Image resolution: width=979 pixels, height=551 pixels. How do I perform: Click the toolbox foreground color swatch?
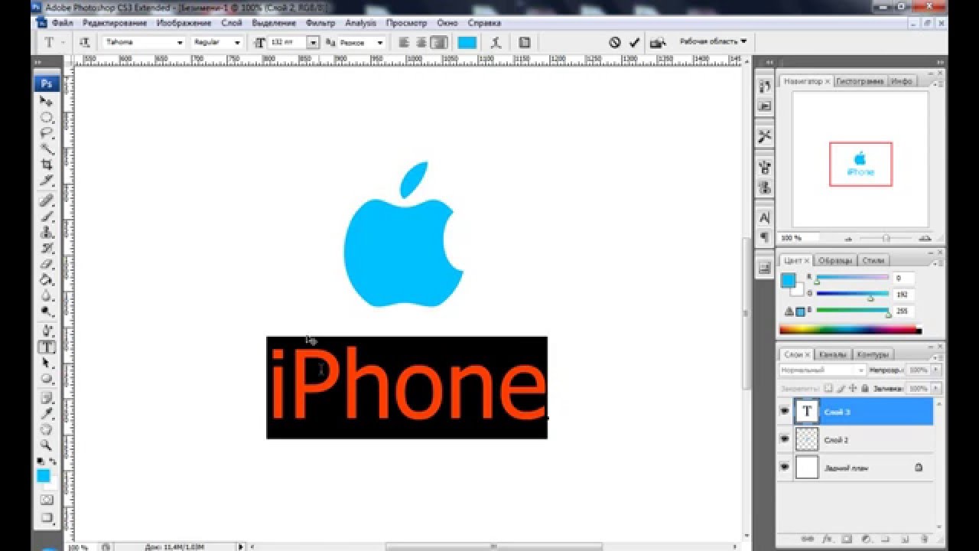[x=44, y=476]
